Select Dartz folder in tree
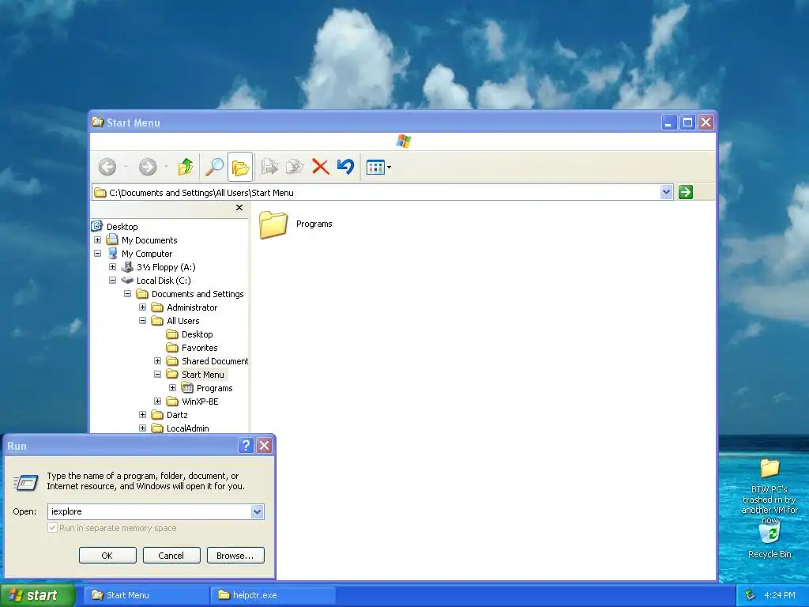 tap(177, 414)
